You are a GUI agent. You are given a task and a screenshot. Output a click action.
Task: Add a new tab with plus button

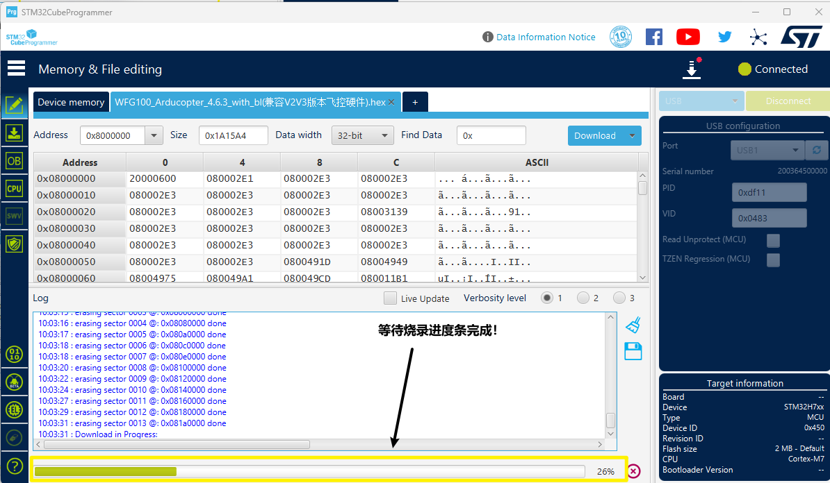point(415,102)
